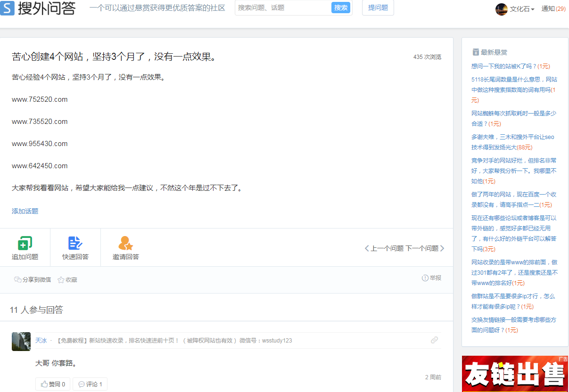Click the blue 搜索 button
569x392 pixels.
pyautogui.click(x=341, y=8)
